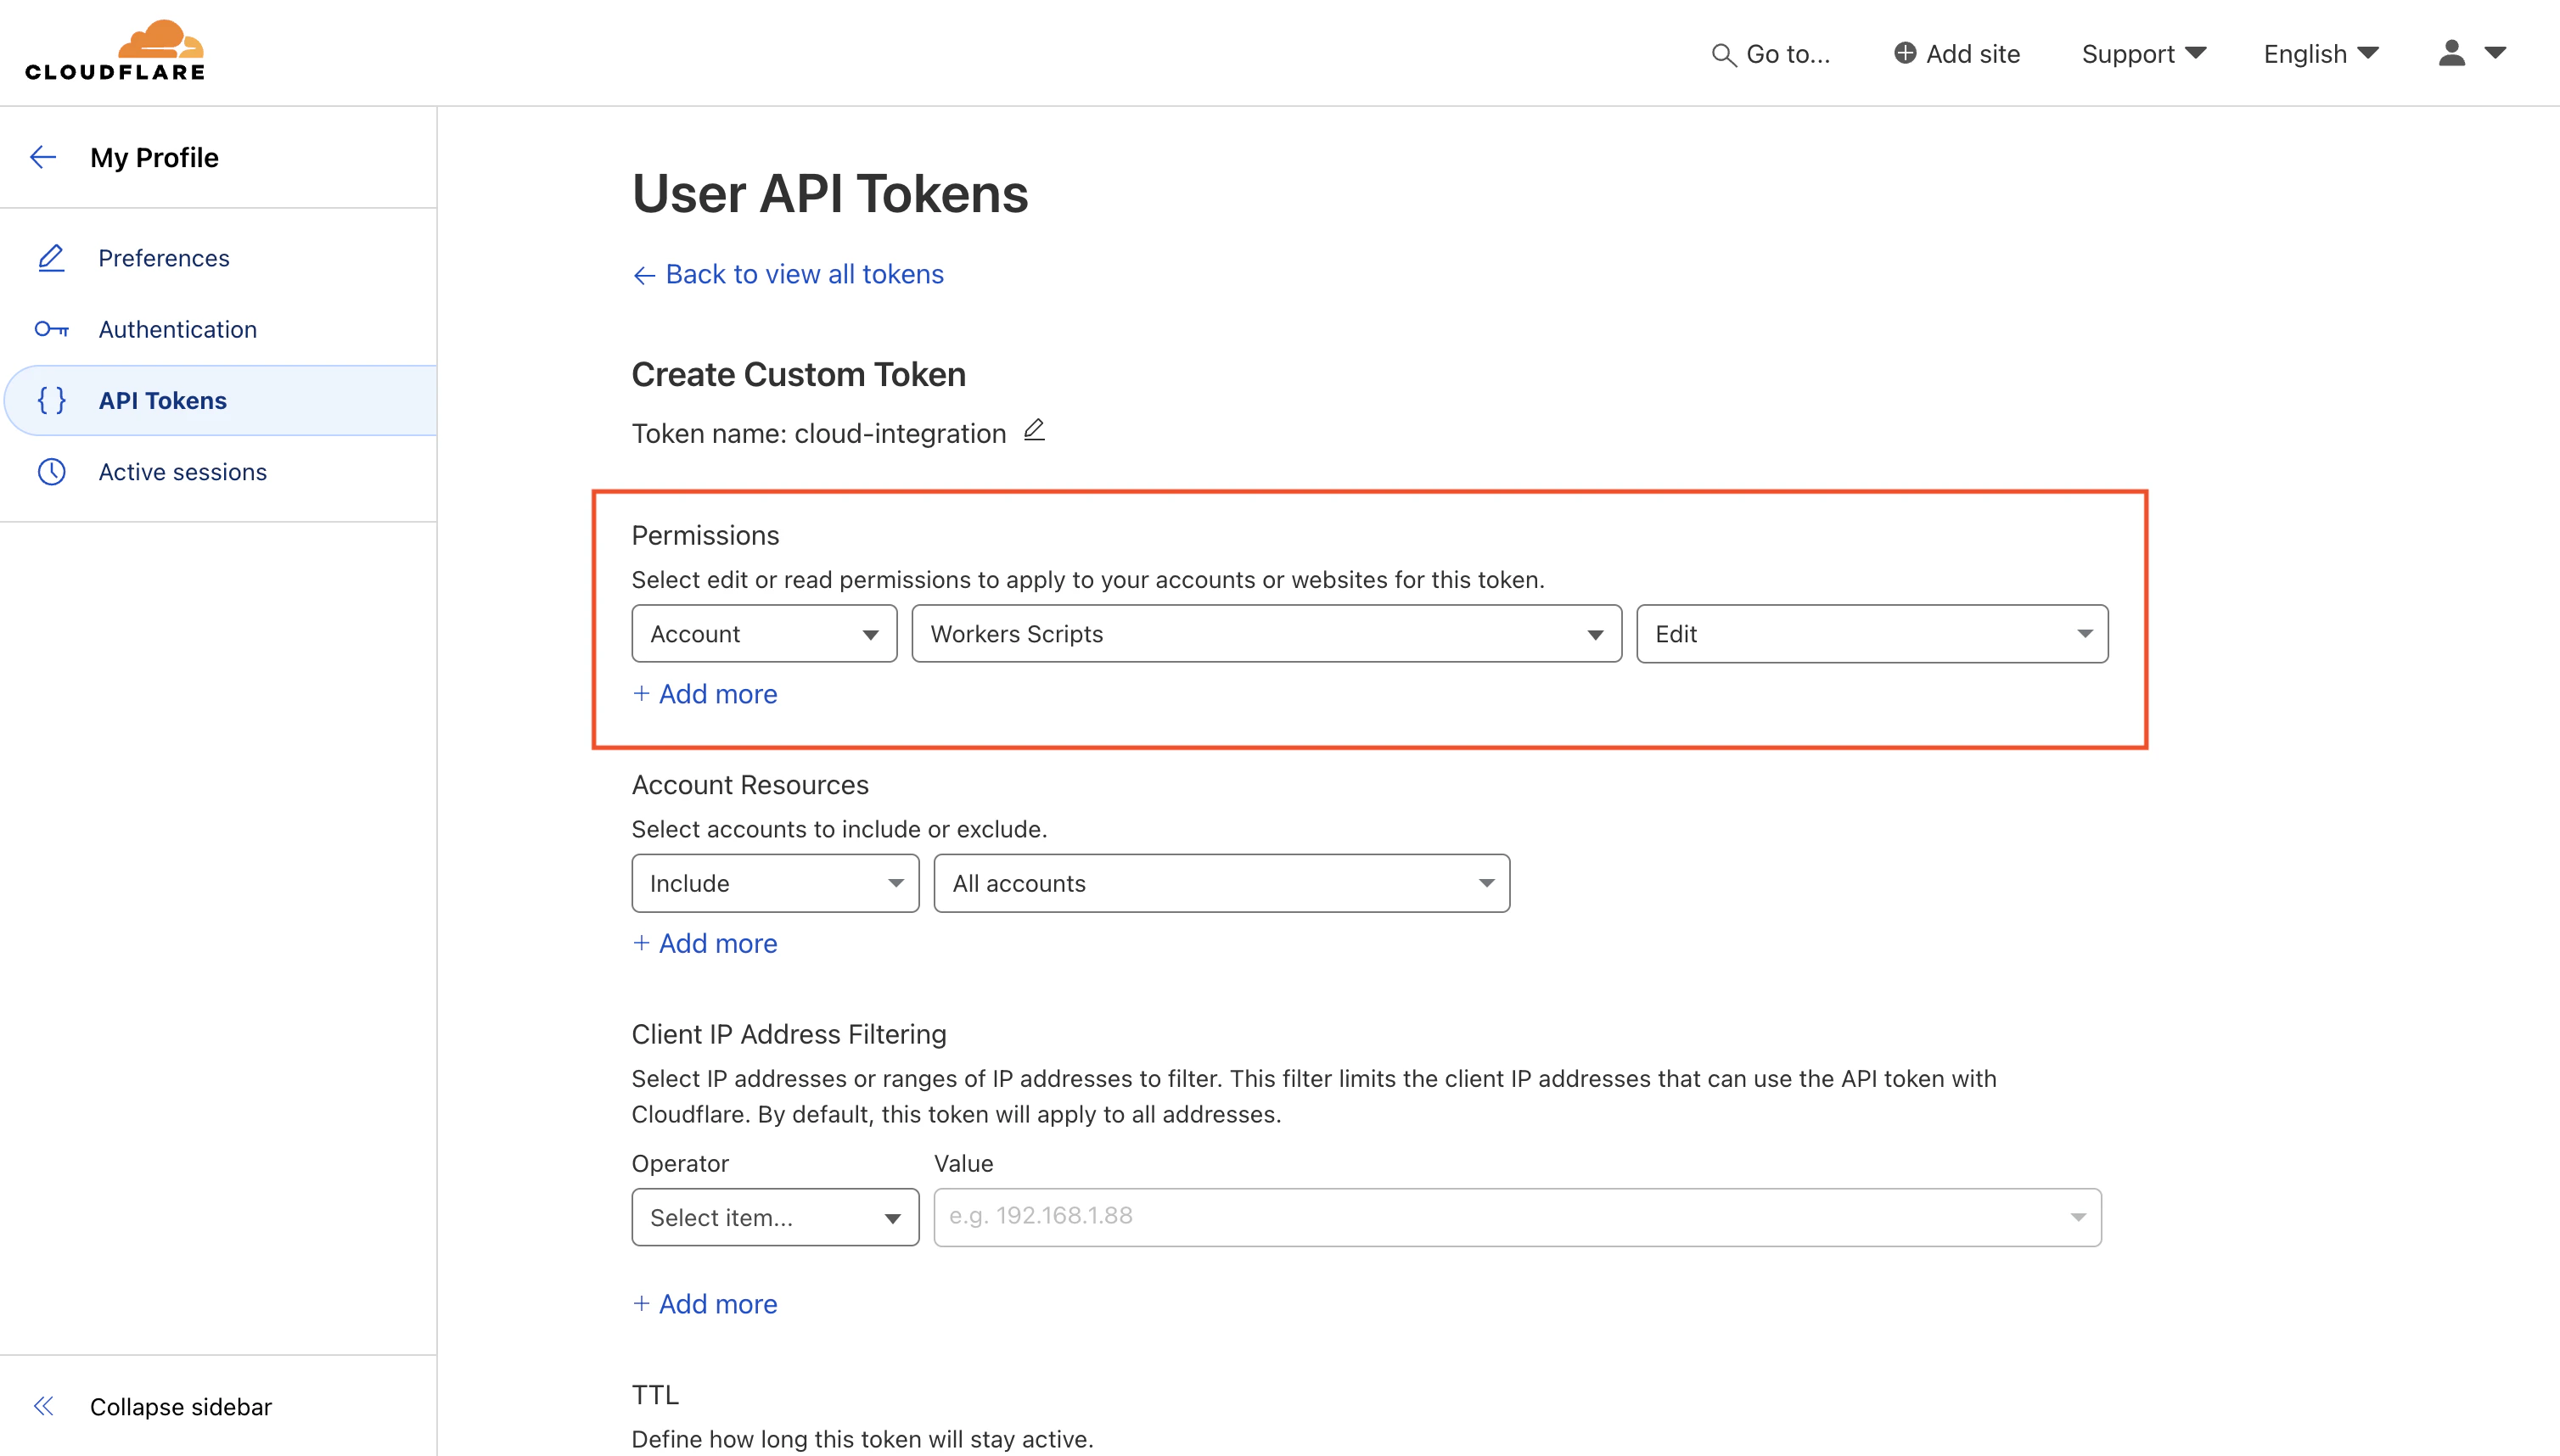Viewport: 2560px width, 1456px height.
Task: Click the token name cloud-integration text
Action: [900, 433]
